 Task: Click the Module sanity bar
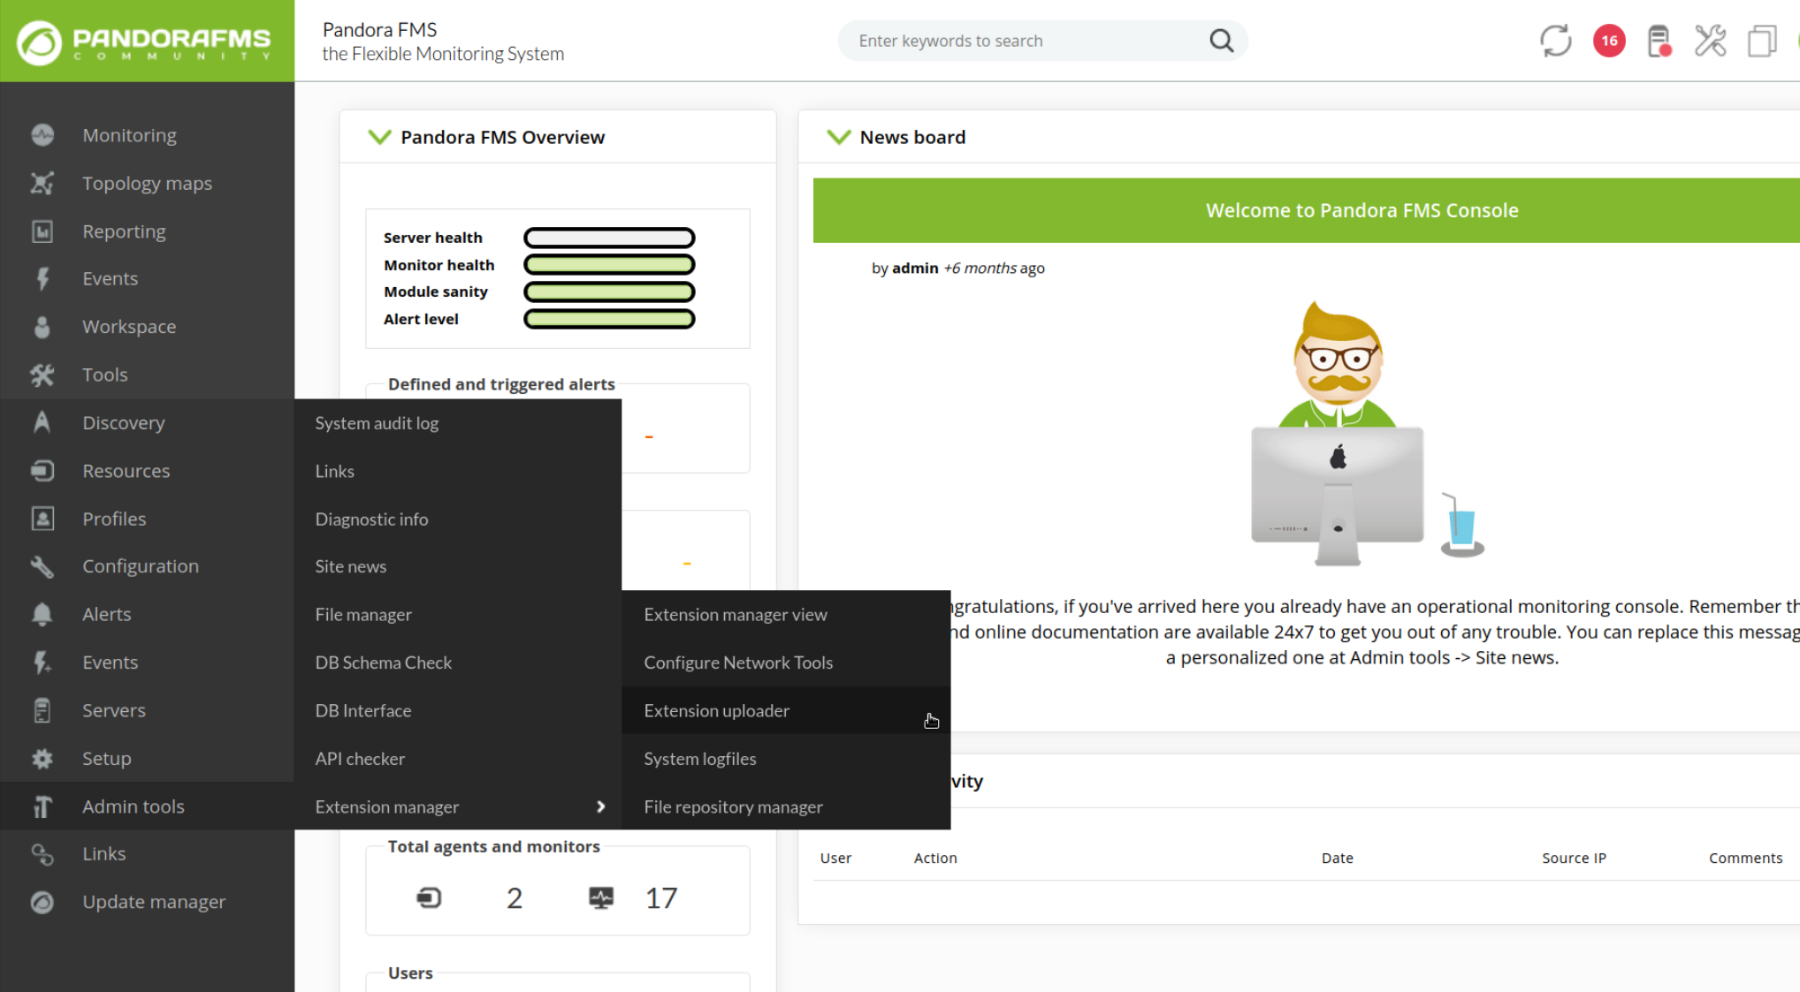pyautogui.click(x=609, y=292)
